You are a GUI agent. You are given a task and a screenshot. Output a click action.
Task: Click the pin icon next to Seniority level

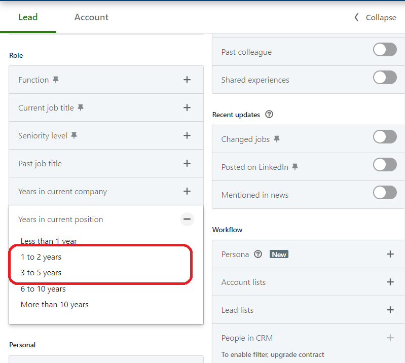[x=74, y=135]
